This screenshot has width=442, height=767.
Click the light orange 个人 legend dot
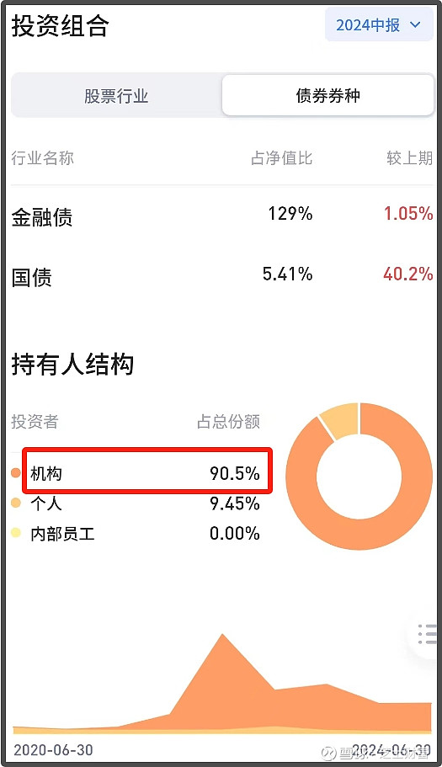click(x=16, y=503)
